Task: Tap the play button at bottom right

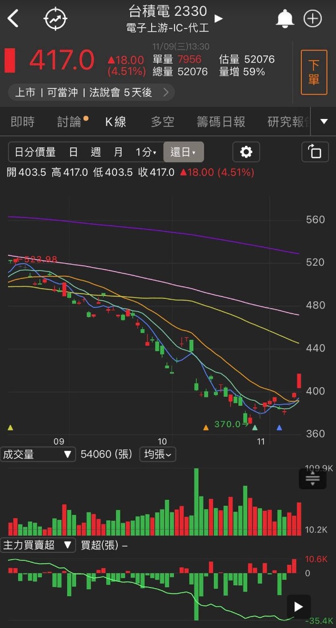Action: [x=299, y=607]
